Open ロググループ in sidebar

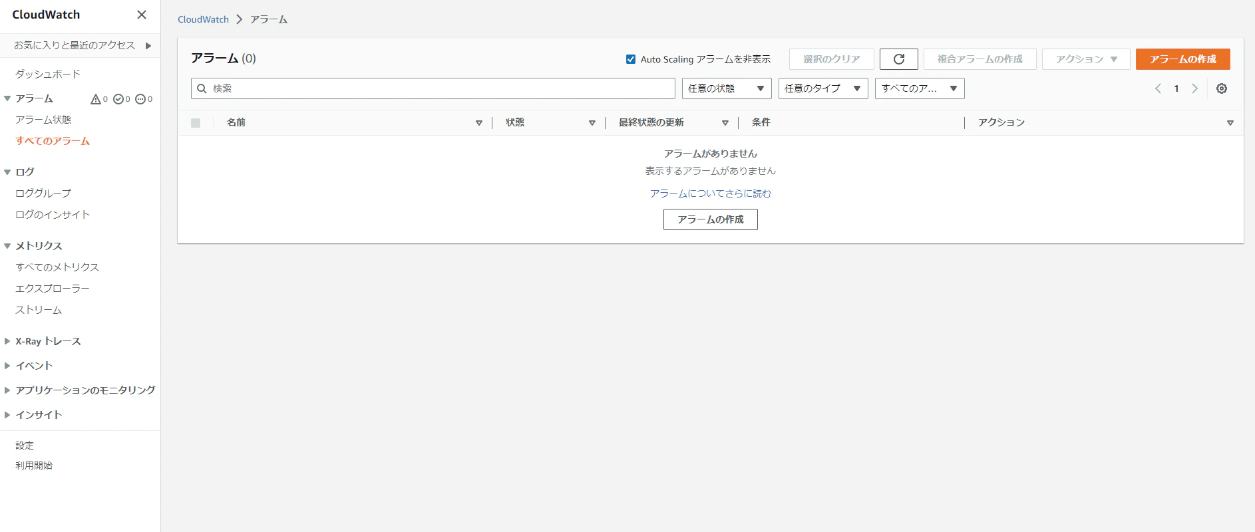click(43, 194)
